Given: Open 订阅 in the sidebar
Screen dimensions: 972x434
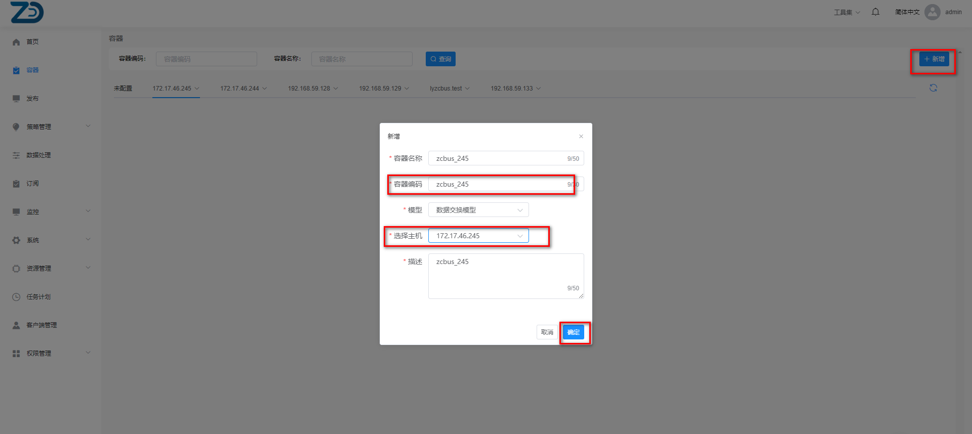Looking at the screenshot, I should click(x=32, y=184).
